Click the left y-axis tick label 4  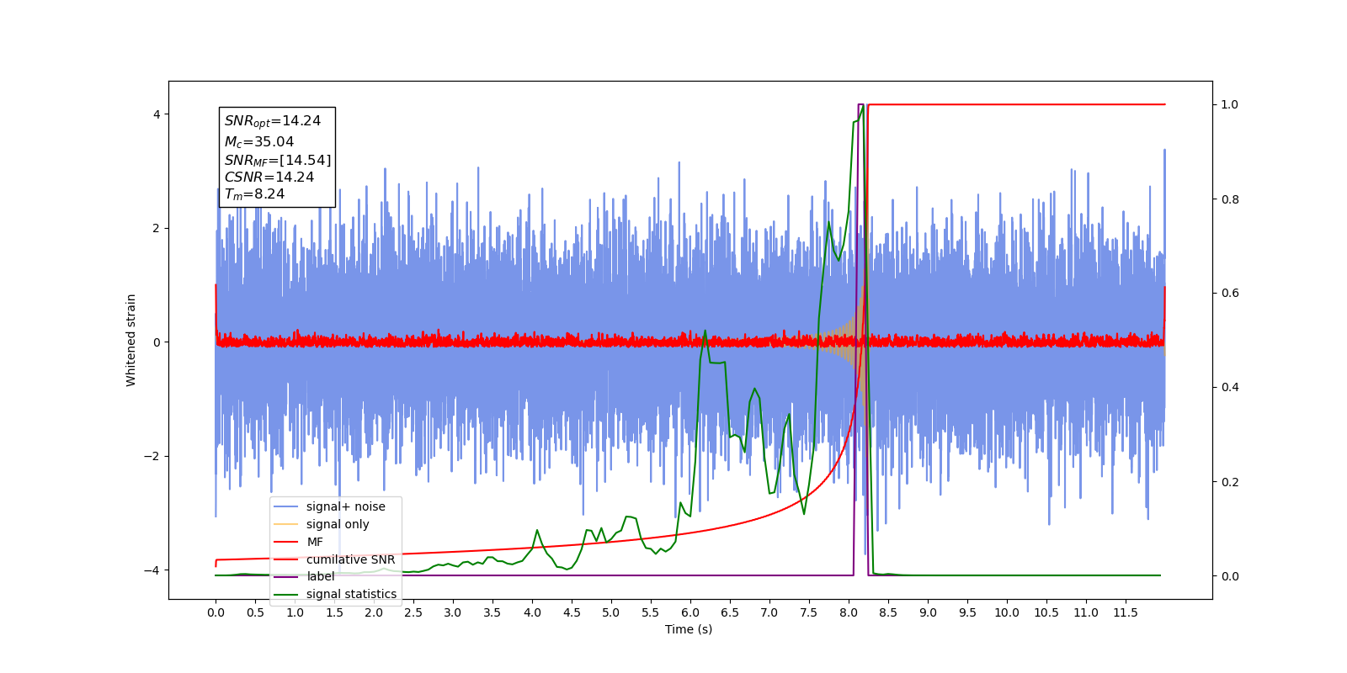[x=156, y=114]
